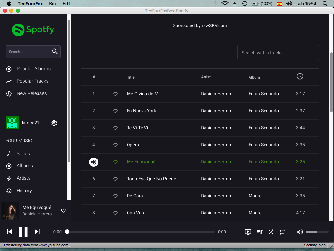Viewport: 334px width, 251px height.
Task: Play the track Te Ví Te Ví
Action: [x=137, y=128]
